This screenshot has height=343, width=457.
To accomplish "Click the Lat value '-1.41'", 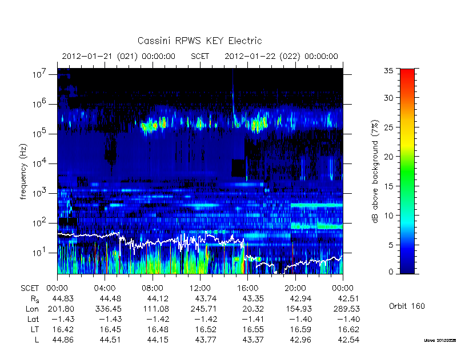I will [x=253, y=319].
